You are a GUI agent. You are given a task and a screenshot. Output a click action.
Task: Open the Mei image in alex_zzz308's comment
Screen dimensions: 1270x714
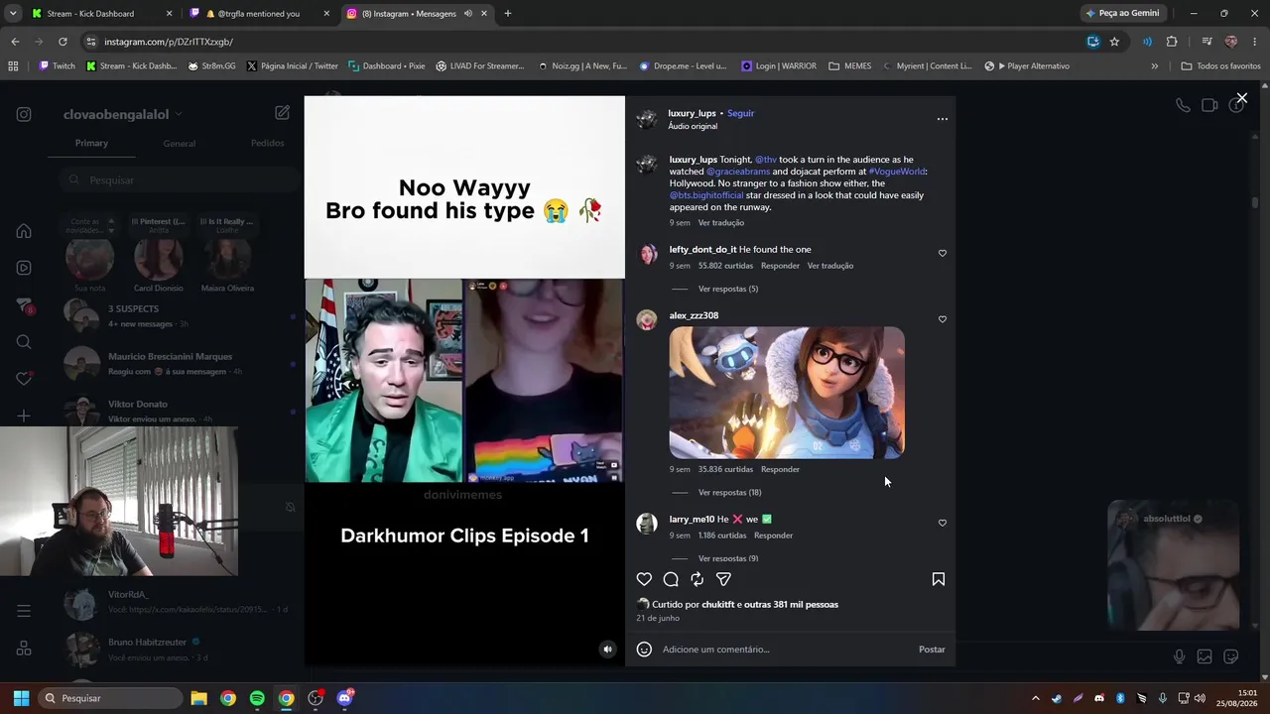[787, 393]
